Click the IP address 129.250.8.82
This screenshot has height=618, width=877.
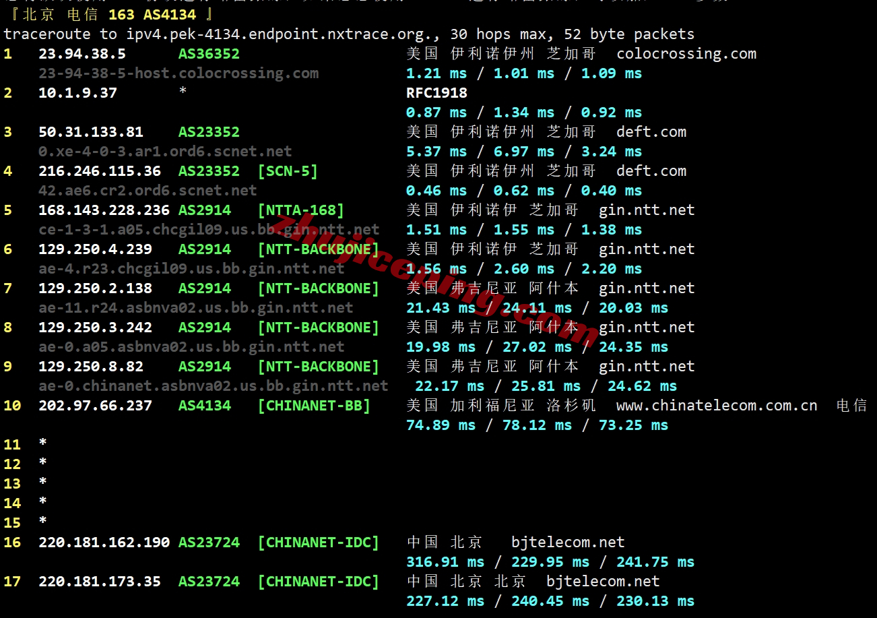coord(91,367)
